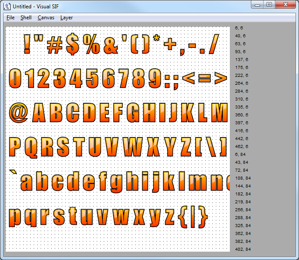Image resolution: width=299 pixels, height=260 pixels.
Task: Click the Visual SIF title bar icon
Action: (7, 6)
